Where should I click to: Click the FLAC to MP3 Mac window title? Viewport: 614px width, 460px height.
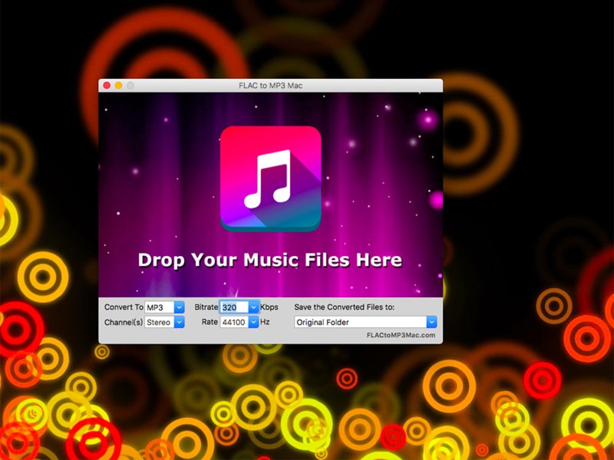(x=271, y=85)
